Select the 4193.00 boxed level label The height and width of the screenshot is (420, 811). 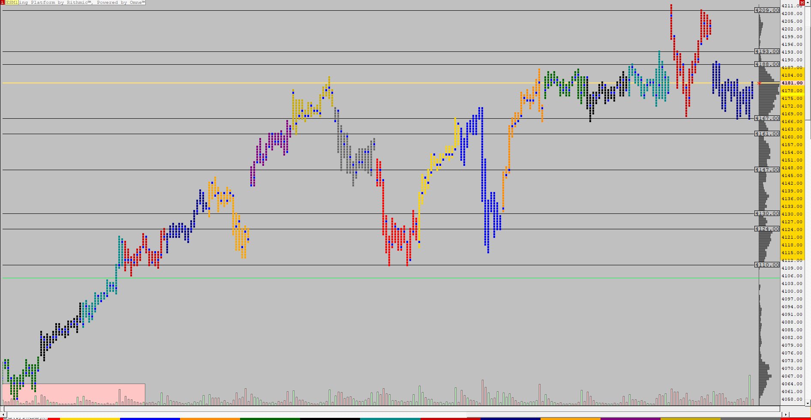coord(767,51)
